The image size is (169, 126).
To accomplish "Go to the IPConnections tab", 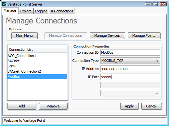I will tap(62, 11).
